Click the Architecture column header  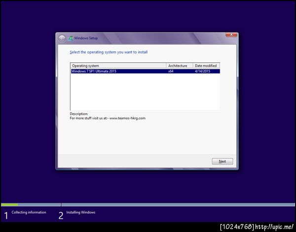180,66
